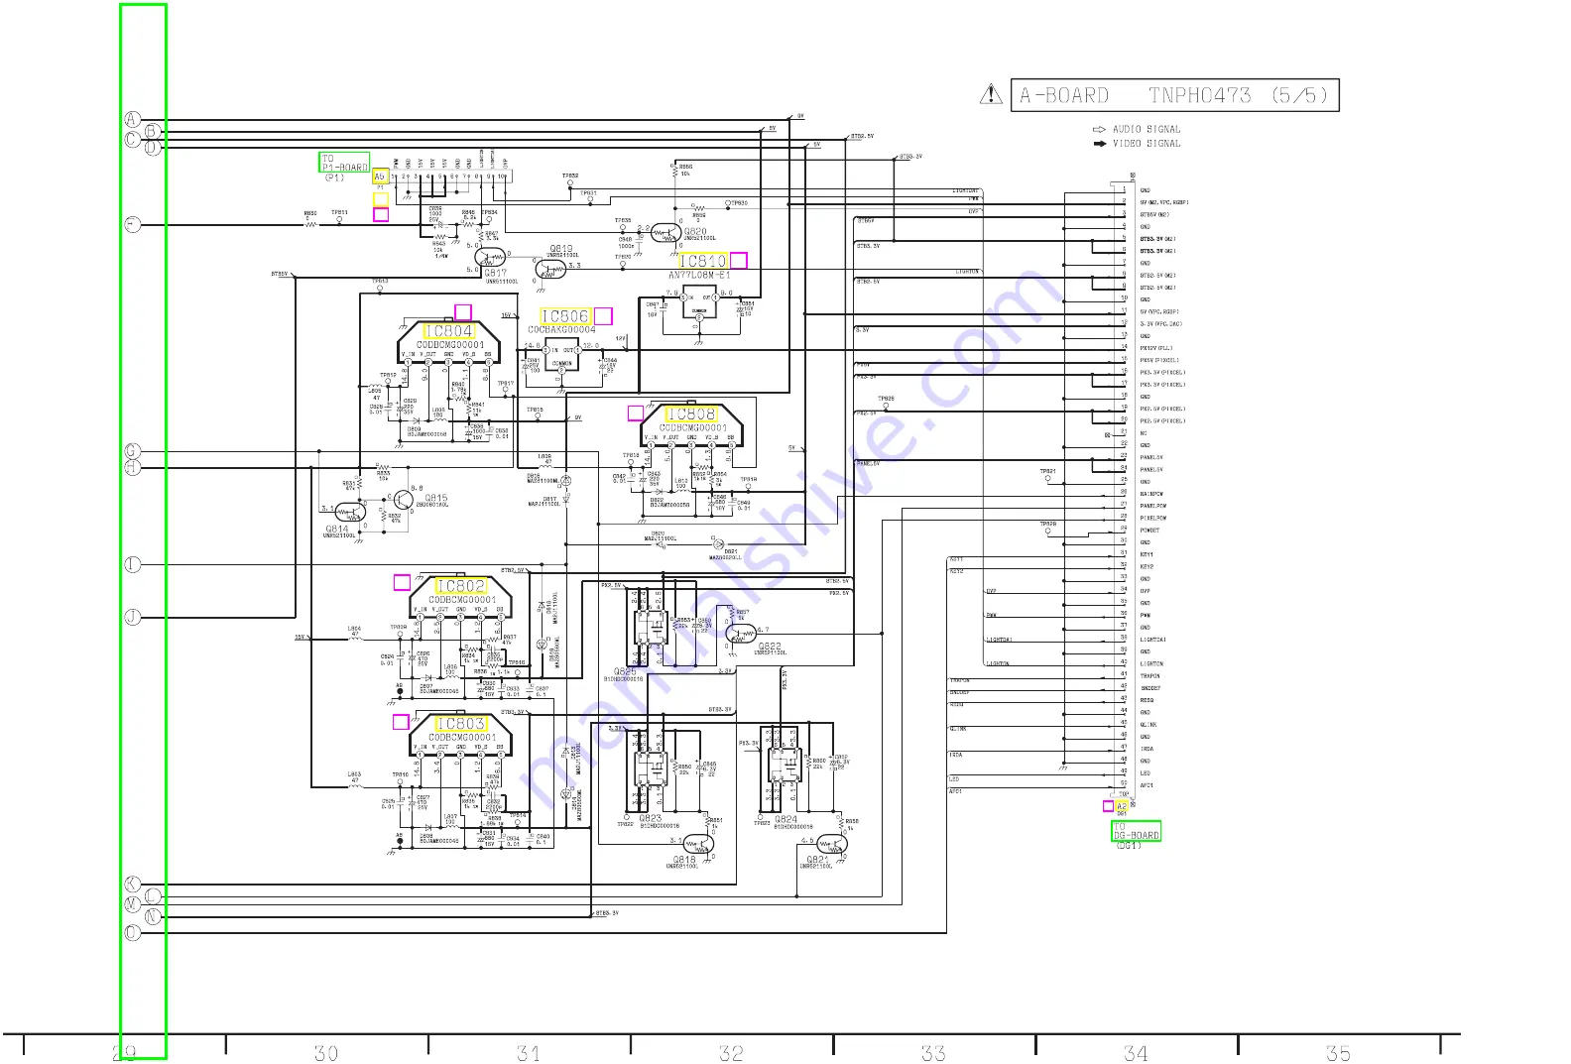Image resolution: width=1571 pixels, height=1064 pixels.
Task: Click transistor label Q821
Action: click(817, 860)
